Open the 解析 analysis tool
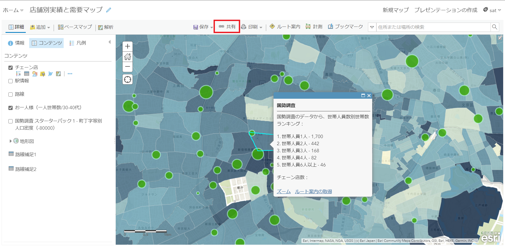The image size is (505, 246). [106, 27]
